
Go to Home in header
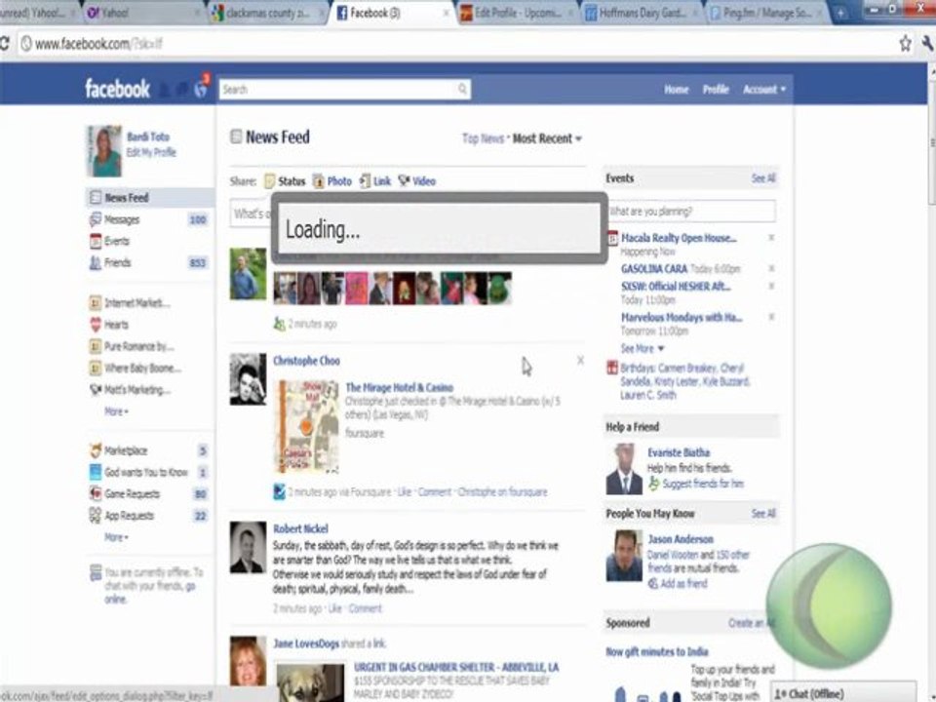[x=676, y=90]
